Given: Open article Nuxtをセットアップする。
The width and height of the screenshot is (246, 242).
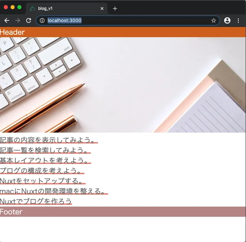Looking at the screenshot, I should pyautogui.click(x=42, y=181).
